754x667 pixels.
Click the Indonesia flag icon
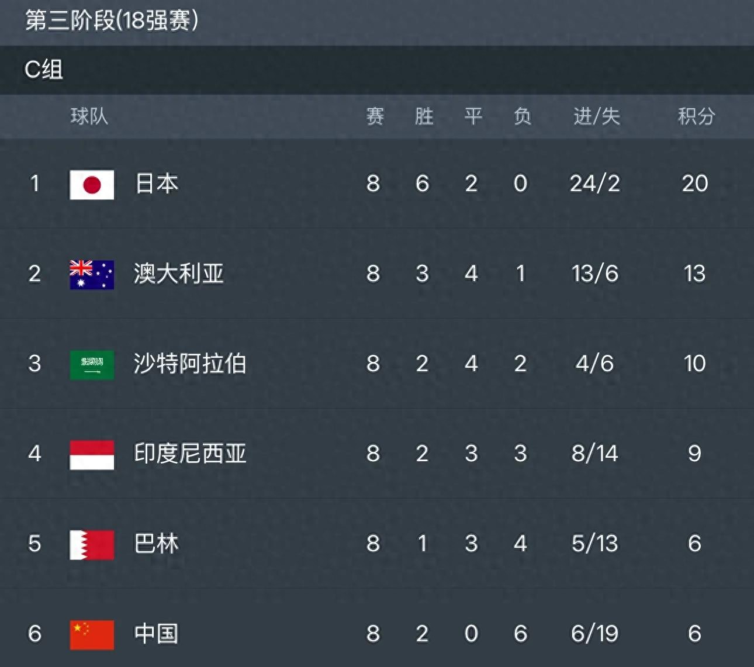pos(92,455)
